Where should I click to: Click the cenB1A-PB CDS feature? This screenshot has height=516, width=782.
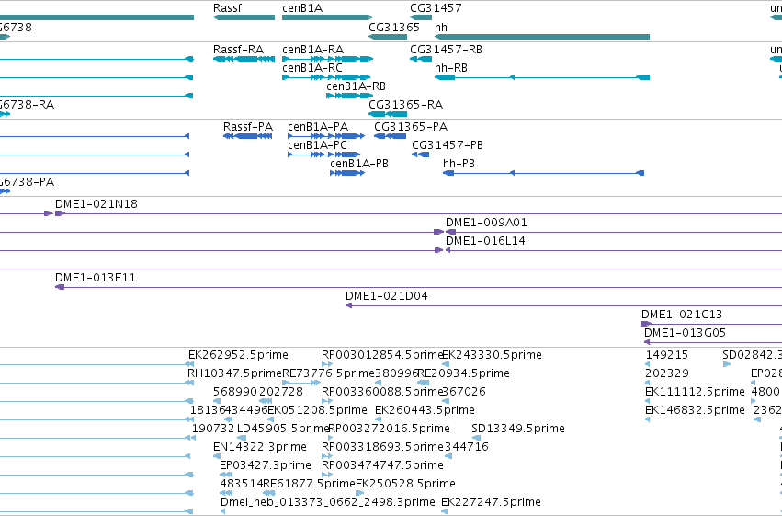pos(347,173)
